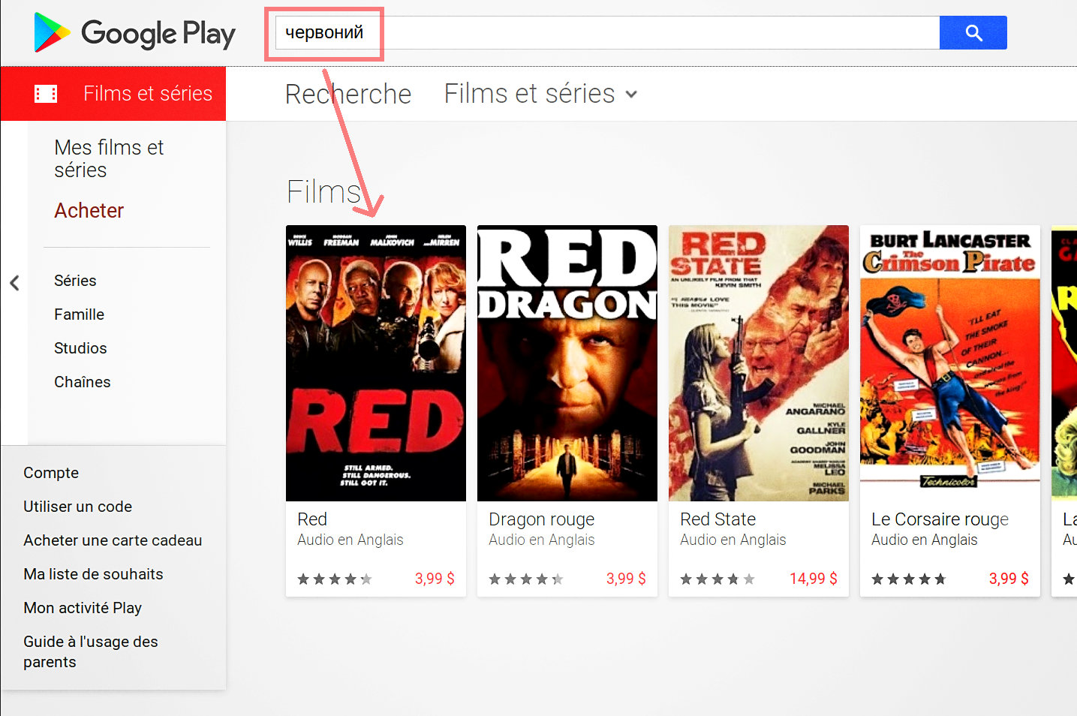
Task: Click the film strip icon in sidebar
Action: (46, 94)
